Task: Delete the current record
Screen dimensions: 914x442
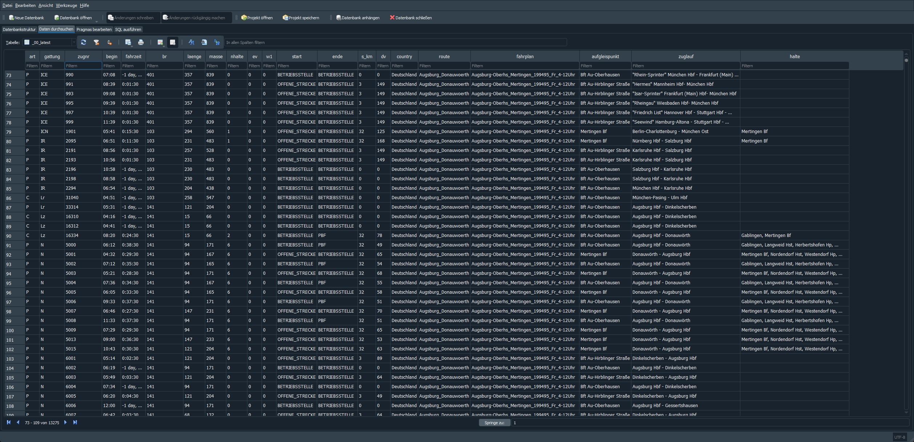Action: 173,43
